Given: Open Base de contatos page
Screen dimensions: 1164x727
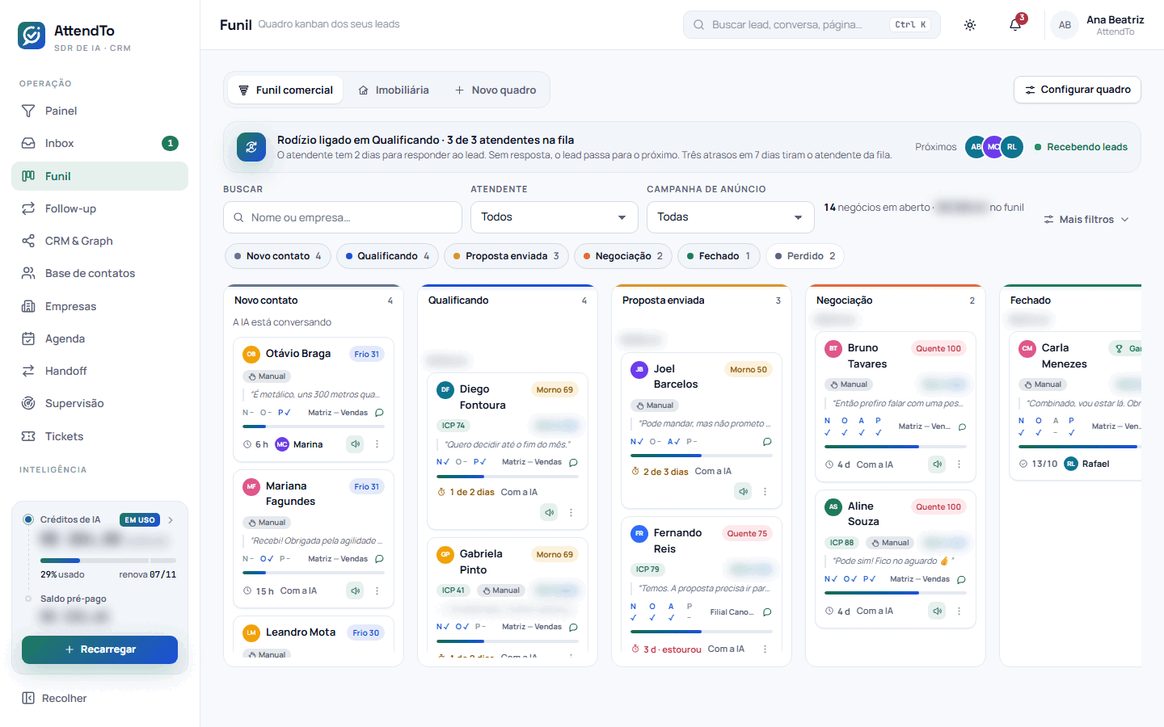Looking at the screenshot, I should (x=99, y=273).
